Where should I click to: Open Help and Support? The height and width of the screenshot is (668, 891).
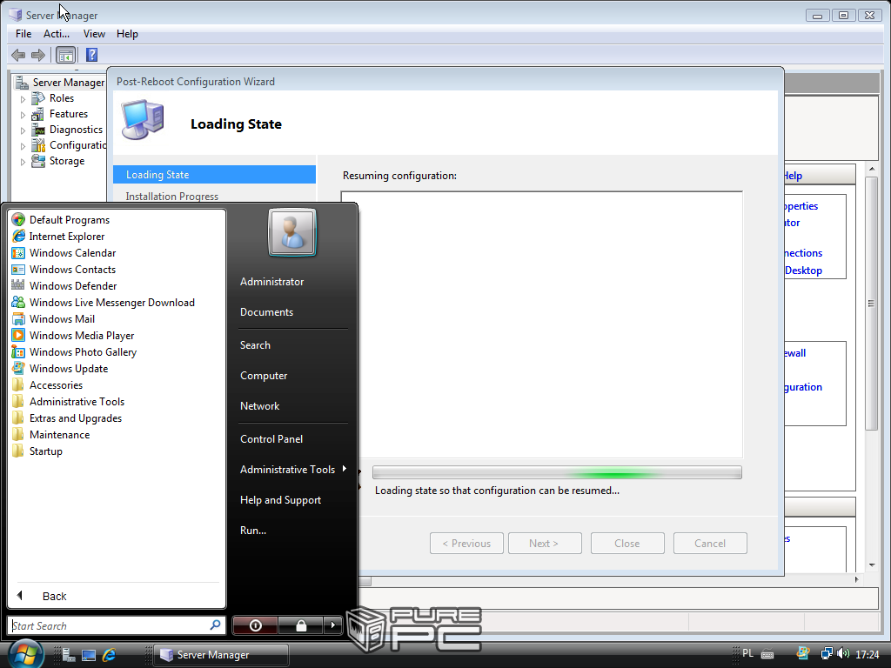click(280, 500)
